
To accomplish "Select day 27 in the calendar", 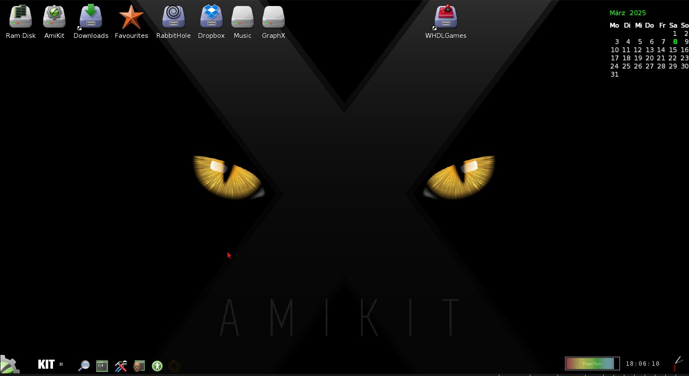I will (649, 66).
